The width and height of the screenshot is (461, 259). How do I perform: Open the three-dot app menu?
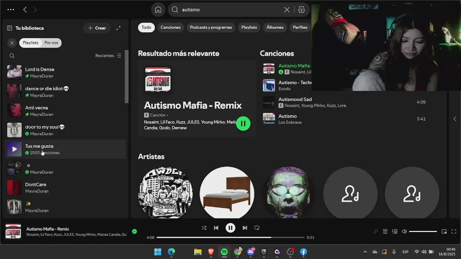11,10
